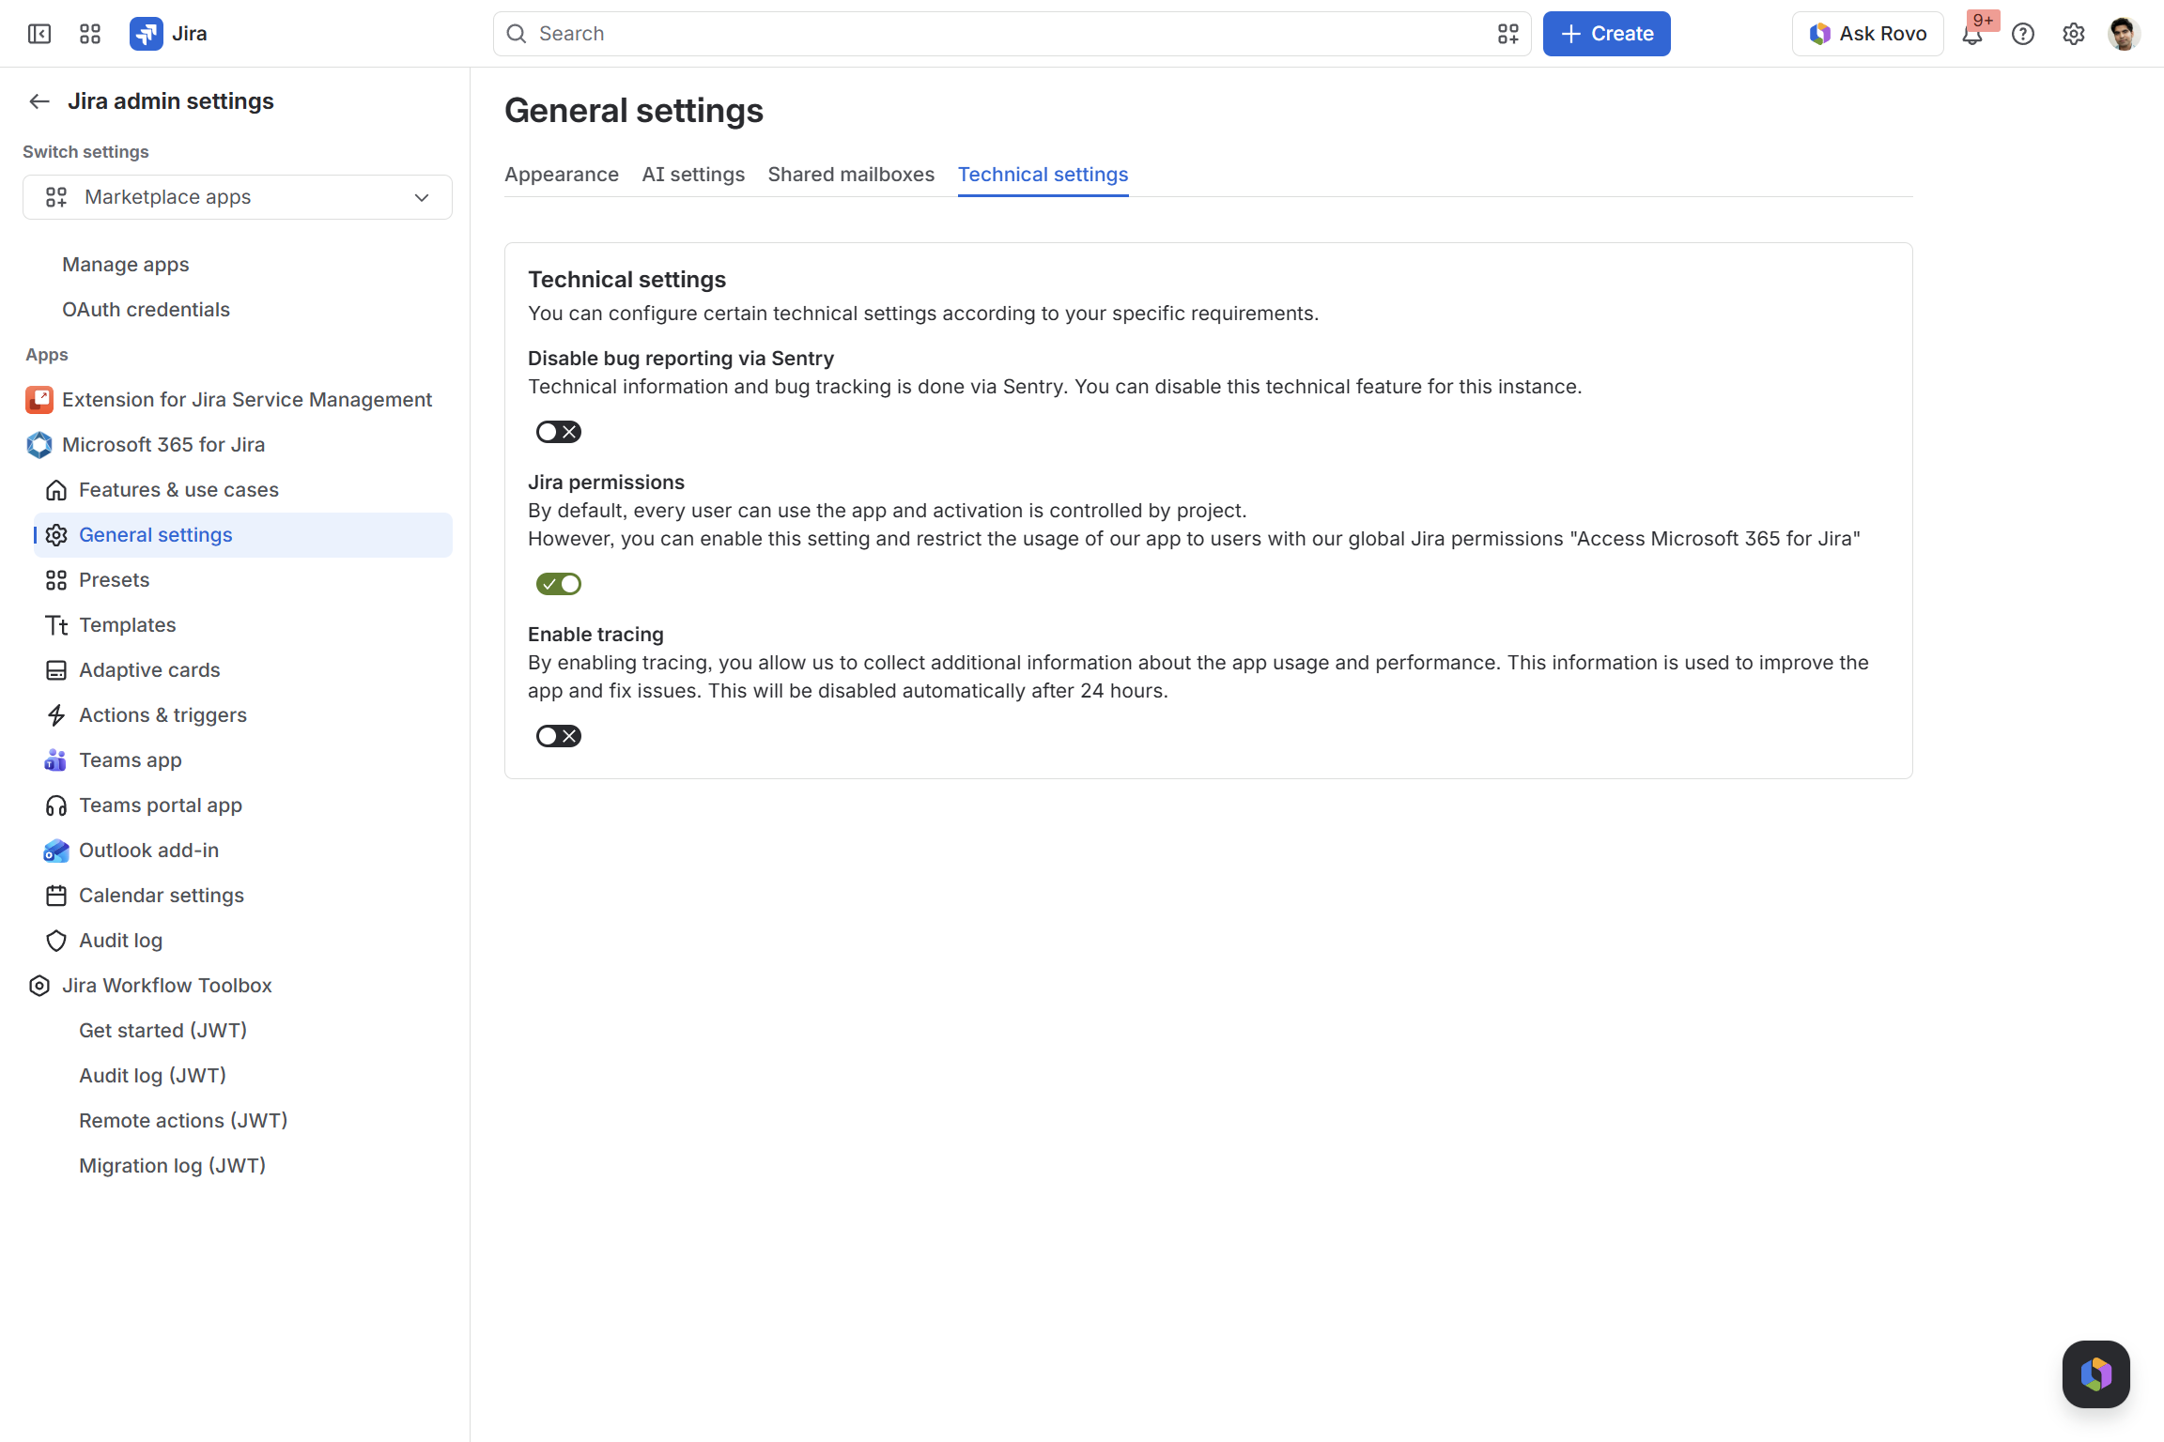
Task: Open Migration log (JWT) link
Action: pyautogui.click(x=172, y=1166)
